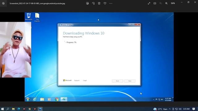The image size is (198, 111).
Task: Click the Screenshot_2022-07-24 file name title
Action: point(37,3)
